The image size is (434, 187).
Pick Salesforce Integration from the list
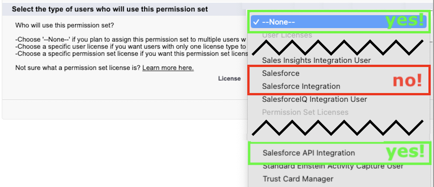click(301, 86)
